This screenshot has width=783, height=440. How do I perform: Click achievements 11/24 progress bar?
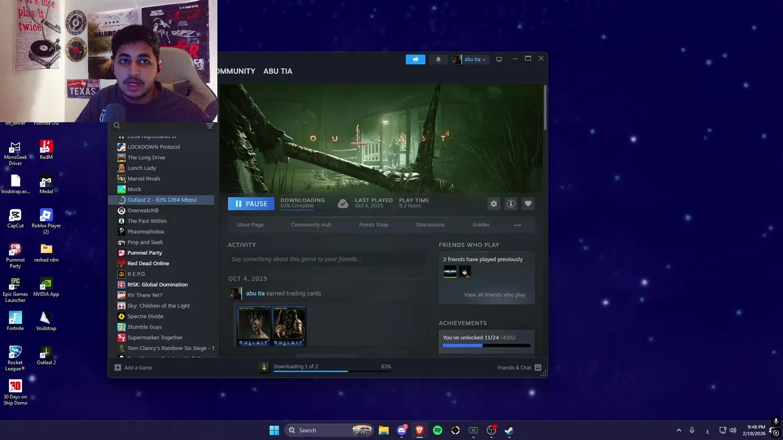(x=487, y=346)
